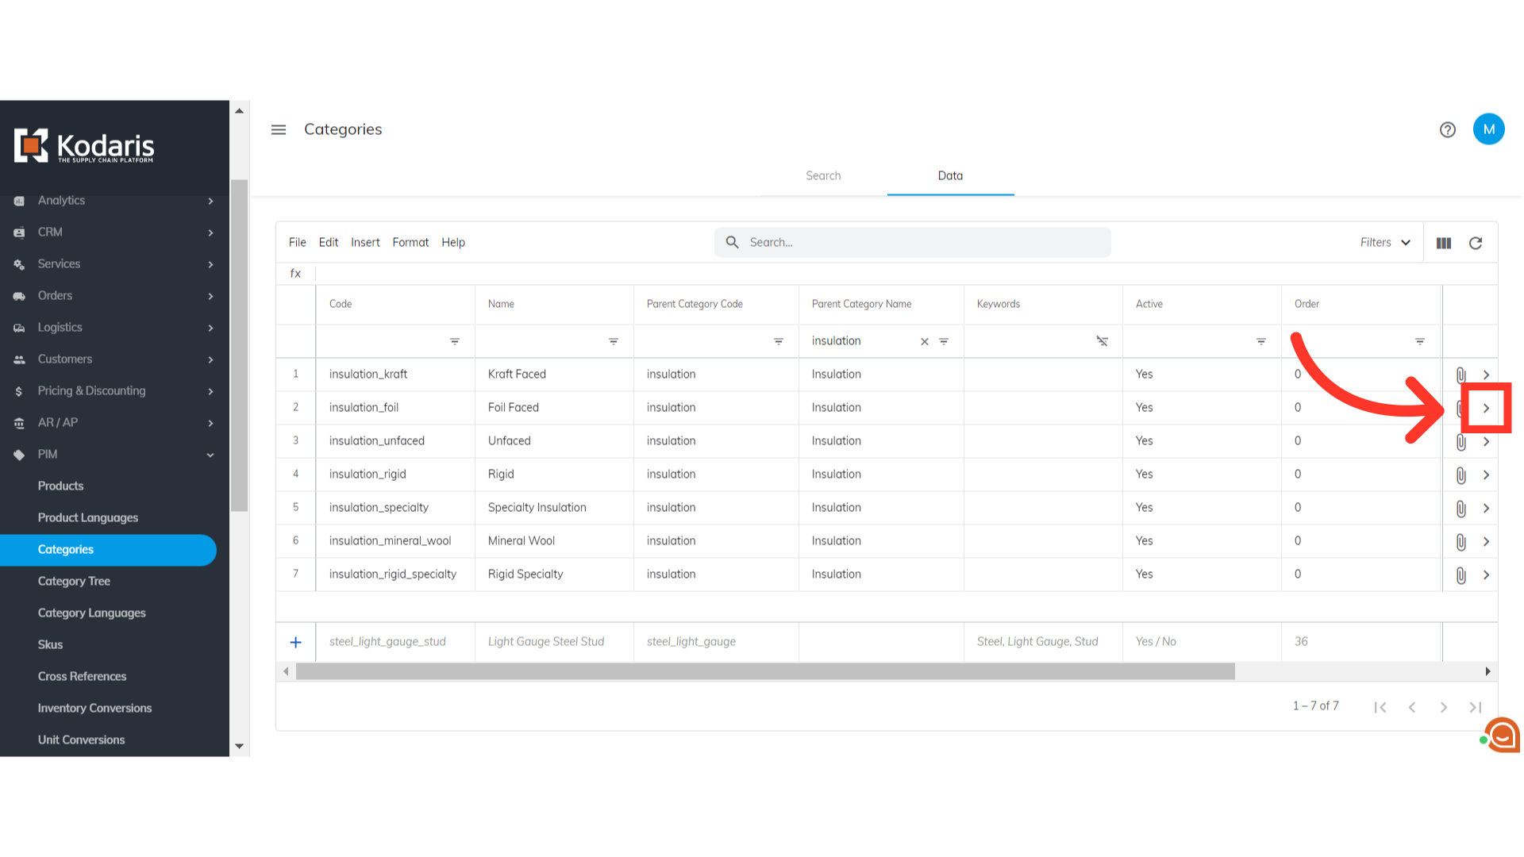Open the hamburger navigation menu icon
The image size is (1524, 857).
(x=278, y=129)
